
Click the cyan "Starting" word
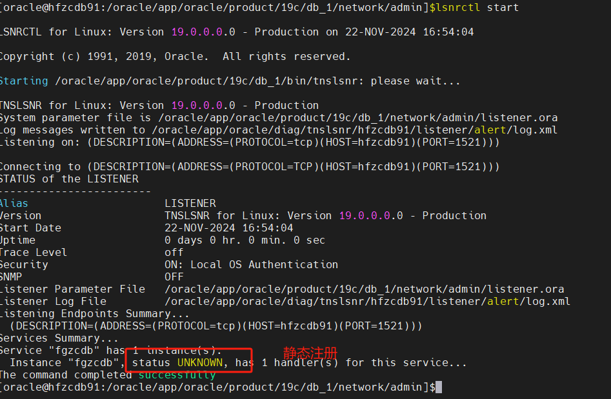pyautogui.click(x=24, y=81)
